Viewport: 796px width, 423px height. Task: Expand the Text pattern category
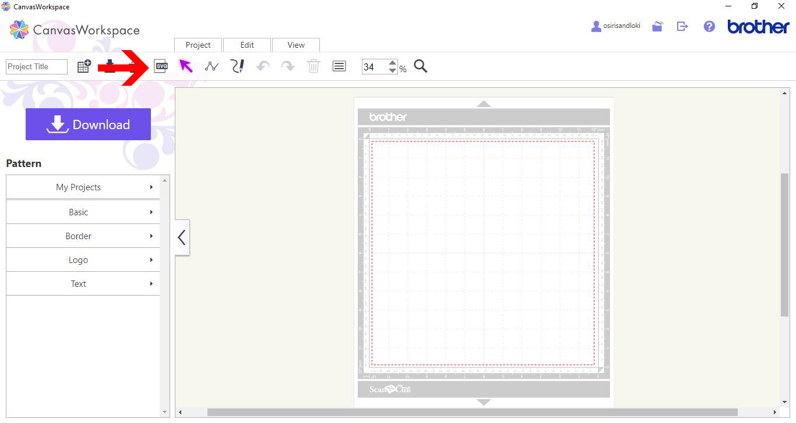coord(82,283)
